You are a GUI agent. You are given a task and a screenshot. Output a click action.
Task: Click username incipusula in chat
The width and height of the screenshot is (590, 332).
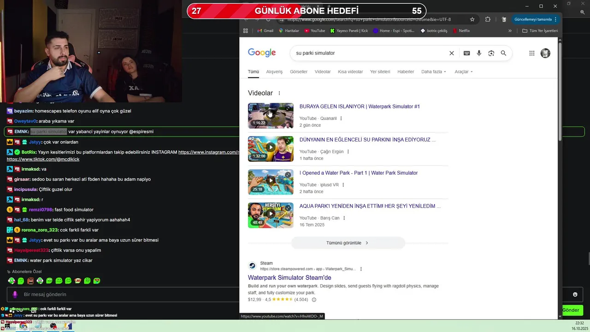pyautogui.click(x=24, y=190)
